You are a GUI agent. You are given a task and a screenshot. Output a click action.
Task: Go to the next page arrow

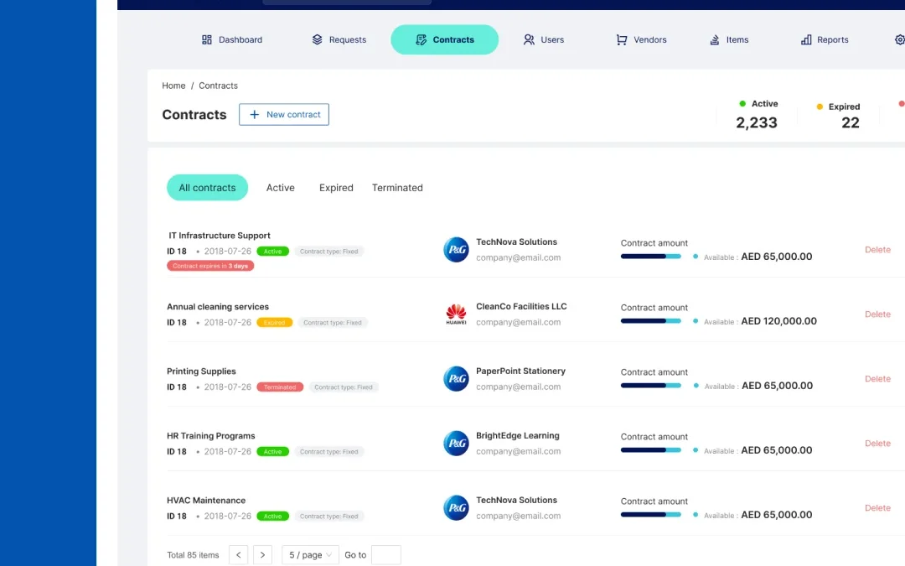[x=262, y=555]
